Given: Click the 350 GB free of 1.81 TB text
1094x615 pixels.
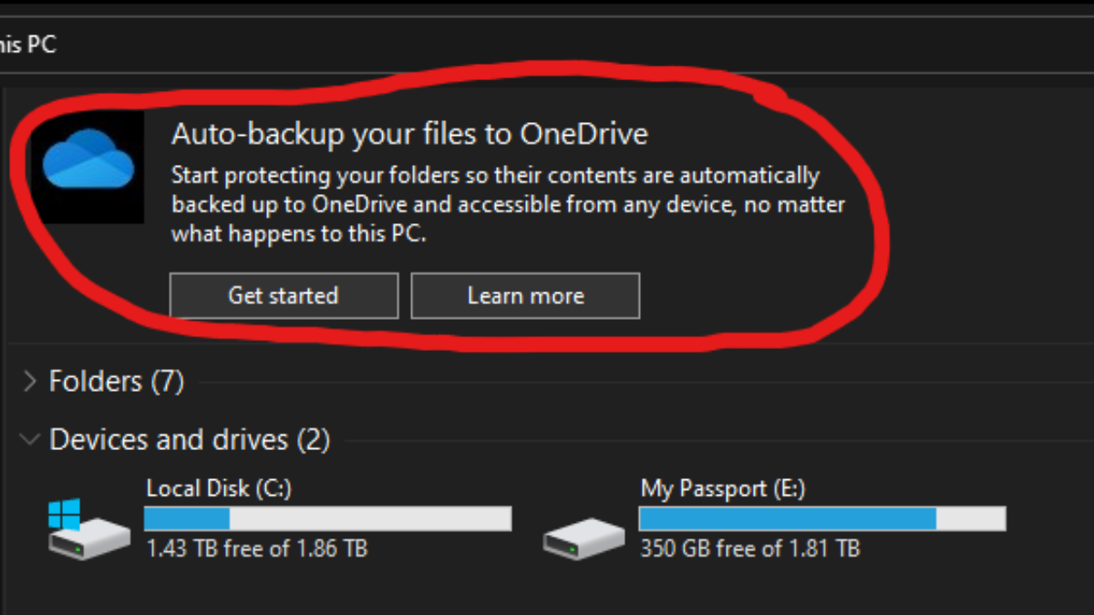Looking at the screenshot, I should pyautogui.click(x=749, y=548).
